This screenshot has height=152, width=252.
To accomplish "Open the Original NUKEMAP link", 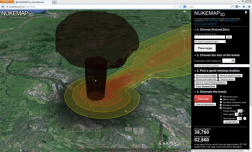I will tap(208, 24).
